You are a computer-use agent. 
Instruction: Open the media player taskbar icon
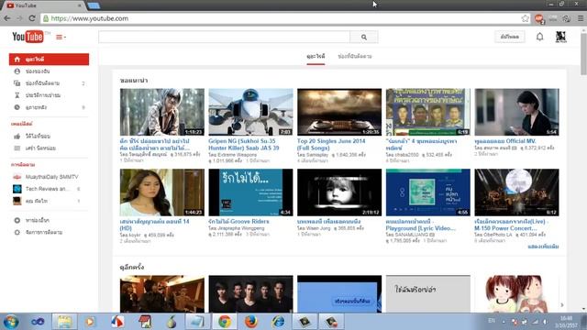90,322
